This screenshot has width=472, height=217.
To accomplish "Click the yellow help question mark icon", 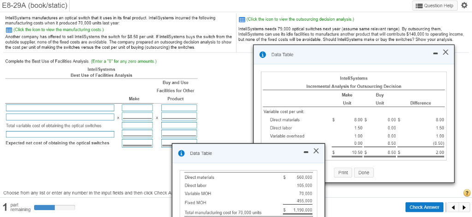I will click(x=467, y=193).
